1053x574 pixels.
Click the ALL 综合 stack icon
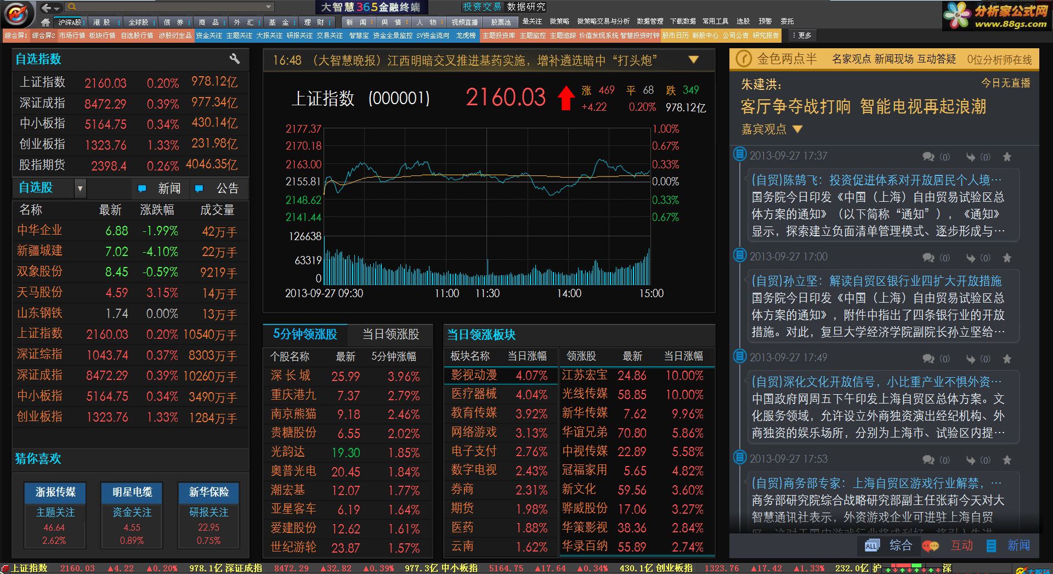pyautogui.click(x=872, y=545)
